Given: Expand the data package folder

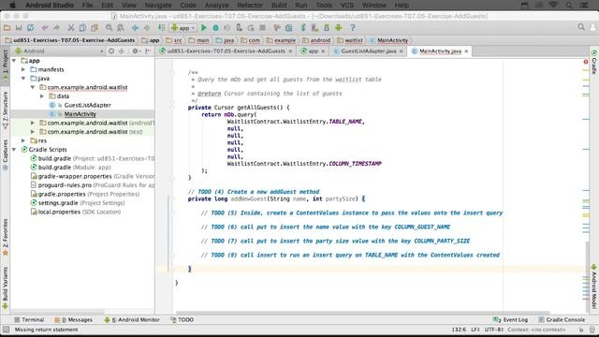Looking at the screenshot, I should [x=42, y=95].
